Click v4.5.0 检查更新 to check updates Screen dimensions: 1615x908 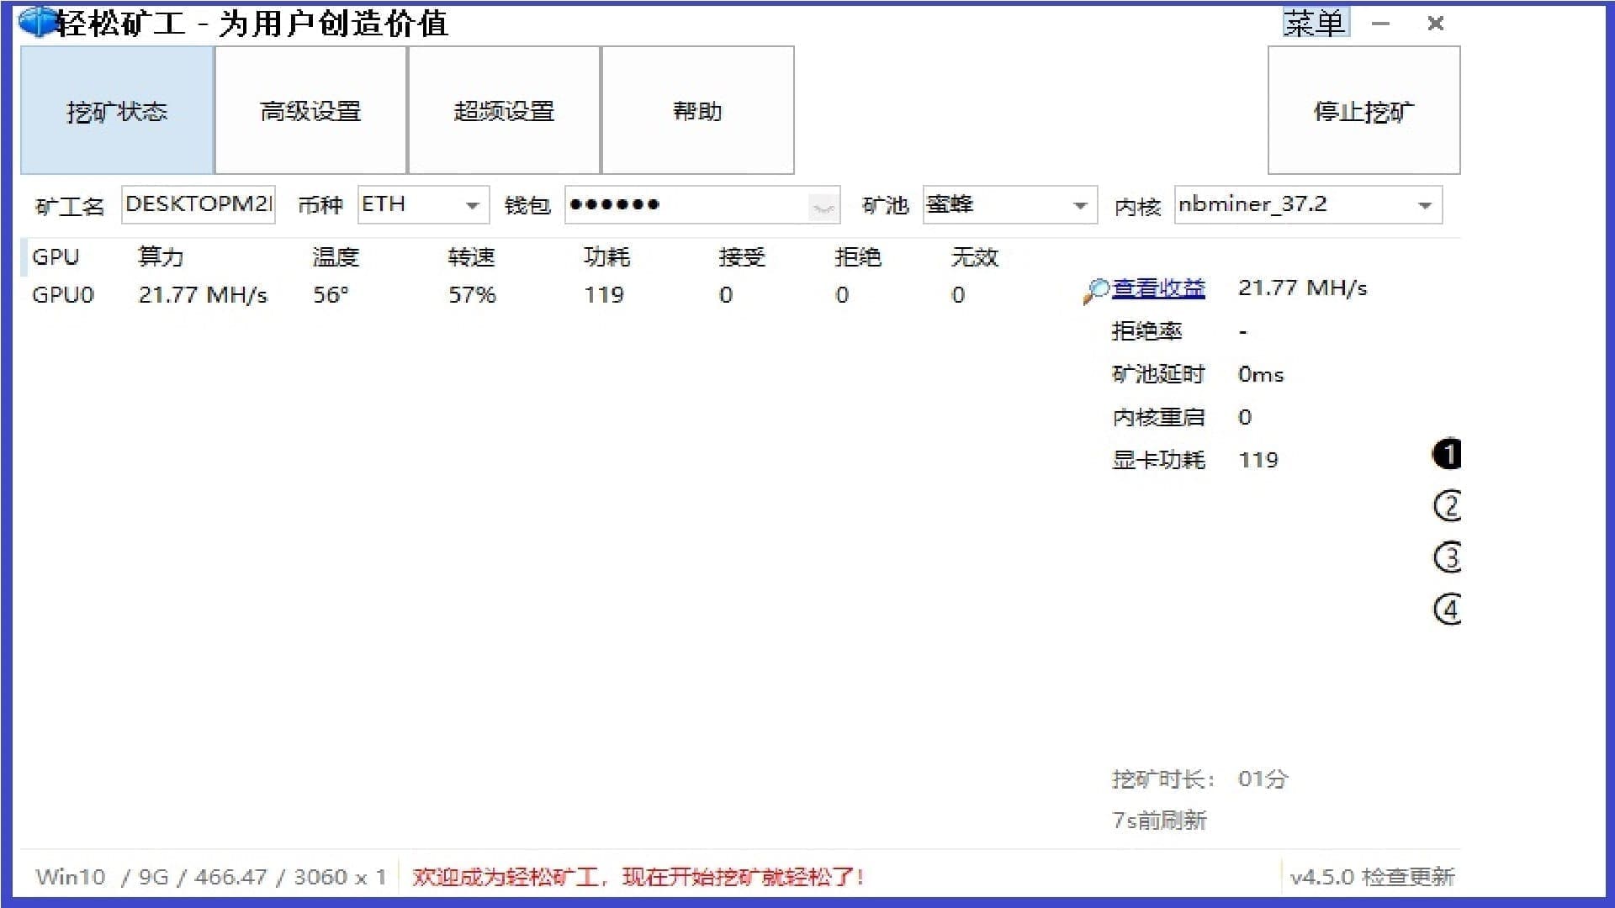[x=1372, y=877]
